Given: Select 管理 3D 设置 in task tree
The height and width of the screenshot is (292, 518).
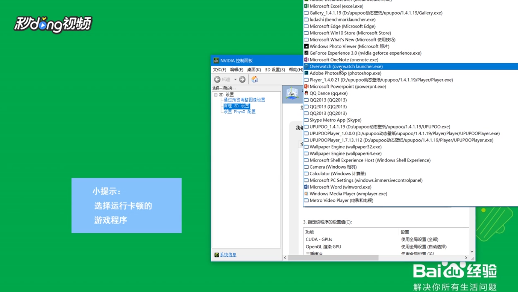Looking at the screenshot, I should tap(237, 106).
